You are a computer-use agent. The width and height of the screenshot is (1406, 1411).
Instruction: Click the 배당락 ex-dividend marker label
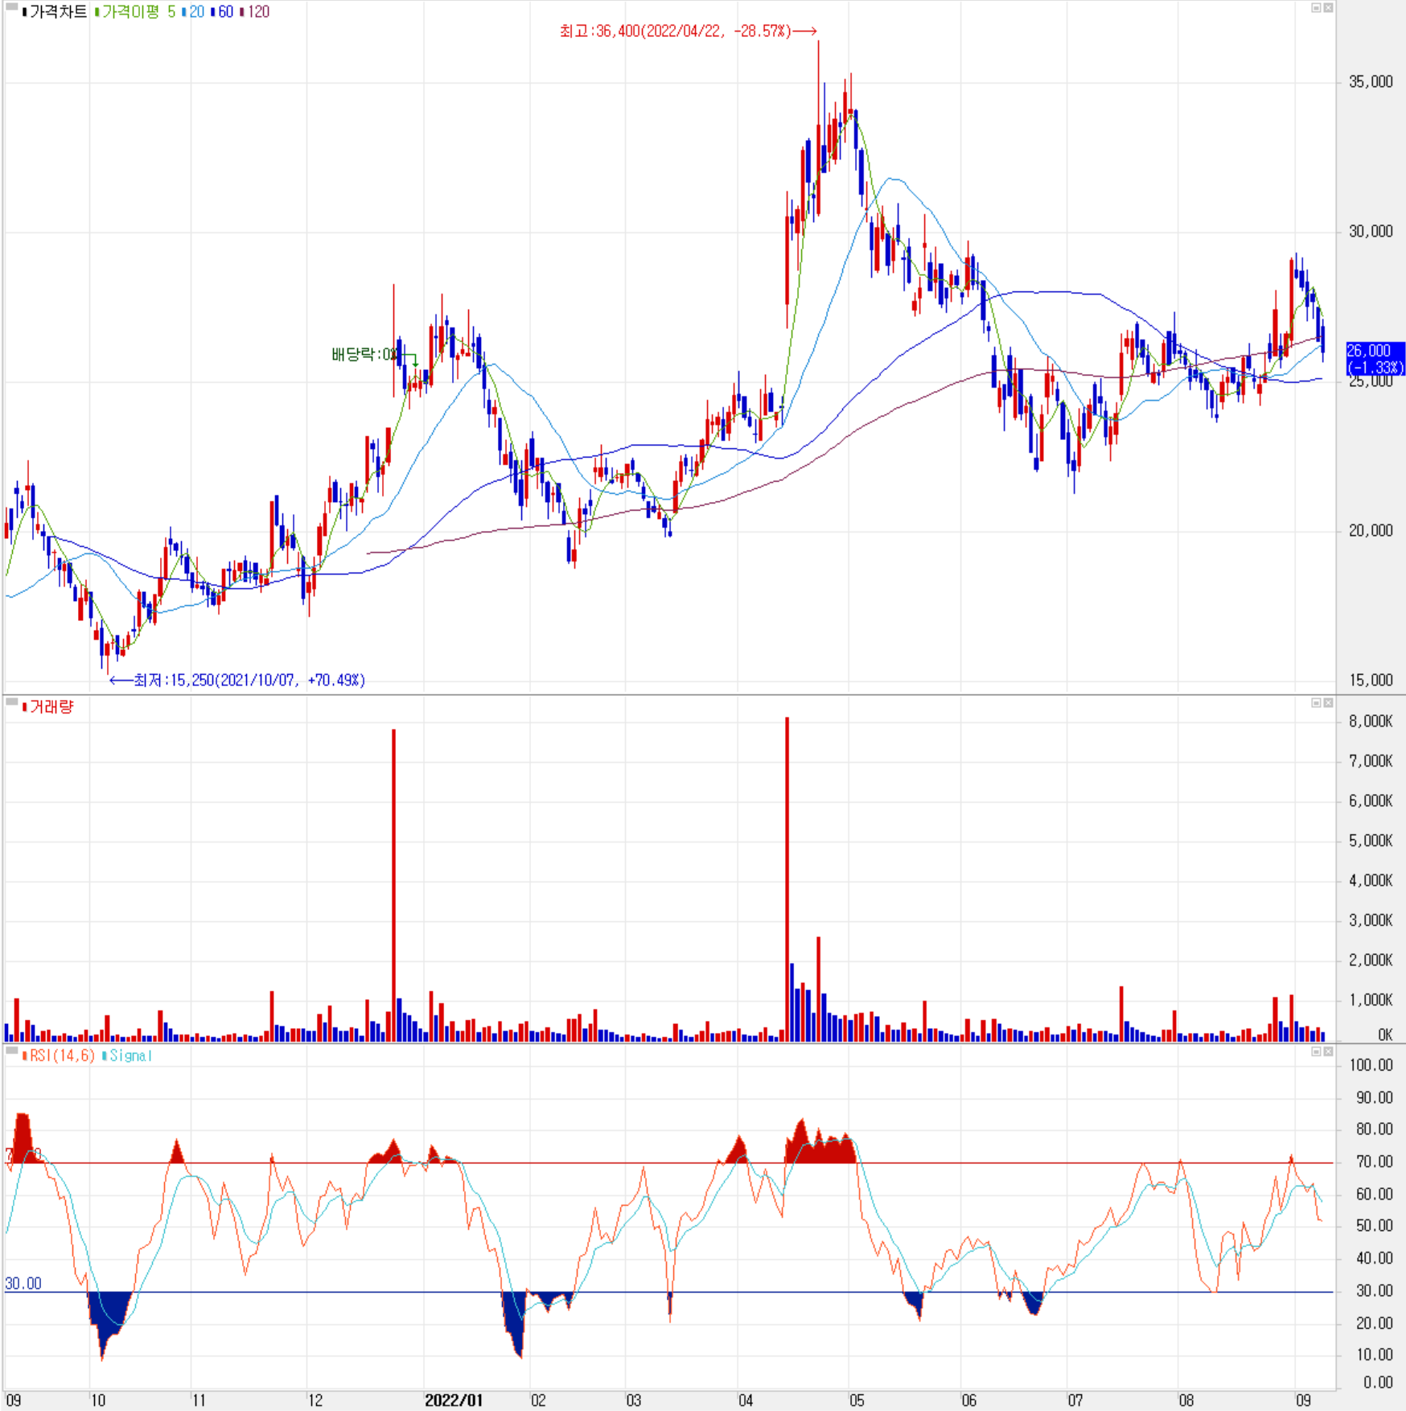364,354
